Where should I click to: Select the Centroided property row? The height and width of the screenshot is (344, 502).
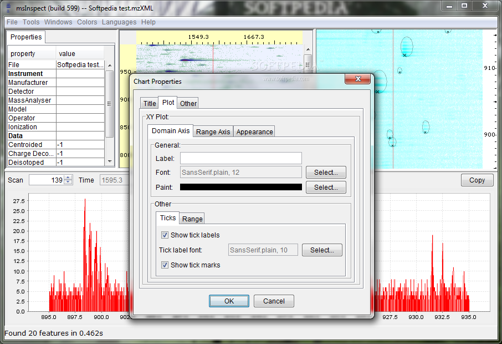(56, 145)
